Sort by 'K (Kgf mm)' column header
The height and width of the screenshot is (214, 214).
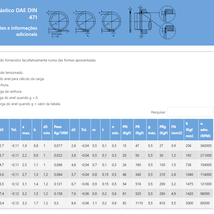(x=191, y=130)
